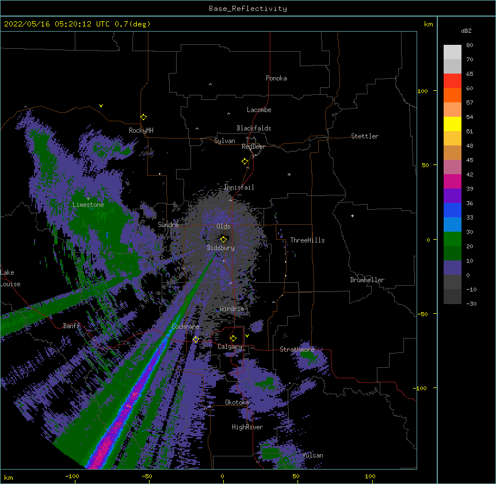This screenshot has width=496, height=484.
Task: Click the white plus marker north of Drumheller
Action: (x=352, y=216)
